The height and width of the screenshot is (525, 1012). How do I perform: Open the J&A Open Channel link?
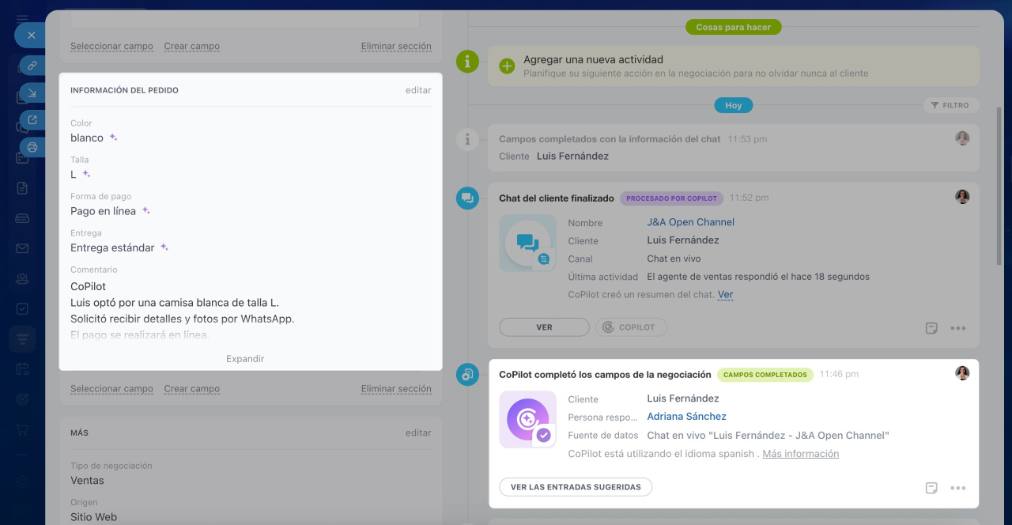coord(690,222)
